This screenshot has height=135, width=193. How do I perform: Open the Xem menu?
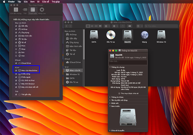coord(32,2)
